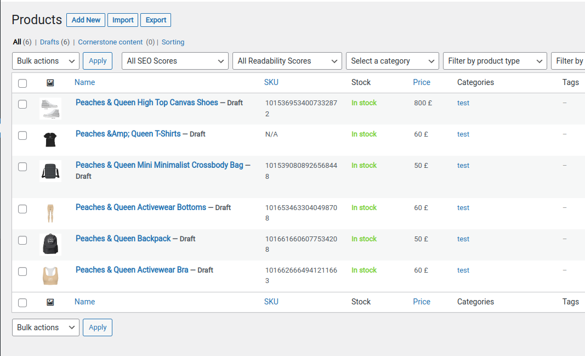The width and height of the screenshot is (585, 356).
Task: Click the 800 £ price value
Action: [x=423, y=103]
